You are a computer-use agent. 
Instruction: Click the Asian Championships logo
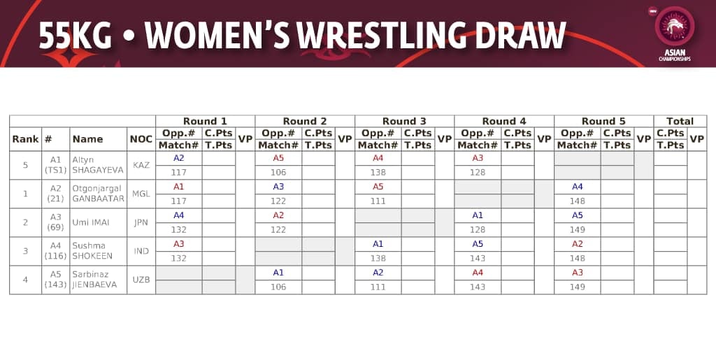pyautogui.click(x=675, y=33)
